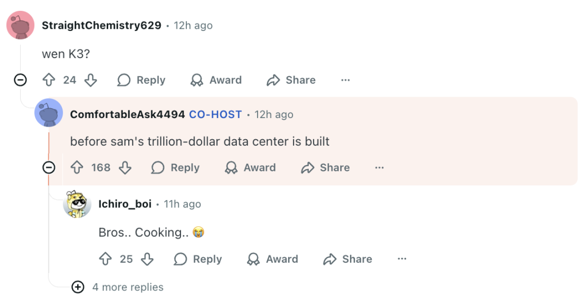587x304 pixels.
Task: Open more options on "wen K3?" comment
Action: 345,80
